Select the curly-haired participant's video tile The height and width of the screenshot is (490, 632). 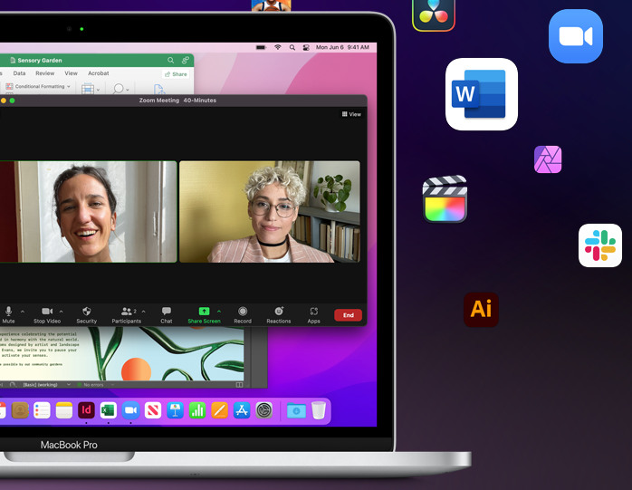[270, 212]
